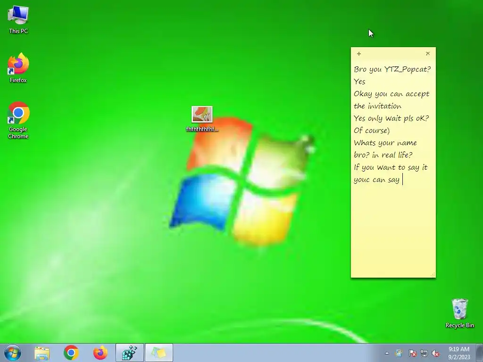Viewport: 483px width, 362px height.
Task: Open File Explorer from the taskbar
Action: coord(42,353)
